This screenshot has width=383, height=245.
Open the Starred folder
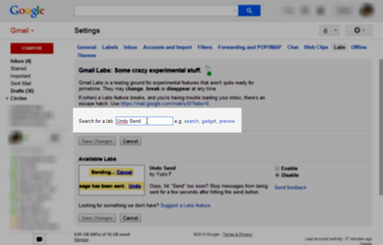[19, 68]
